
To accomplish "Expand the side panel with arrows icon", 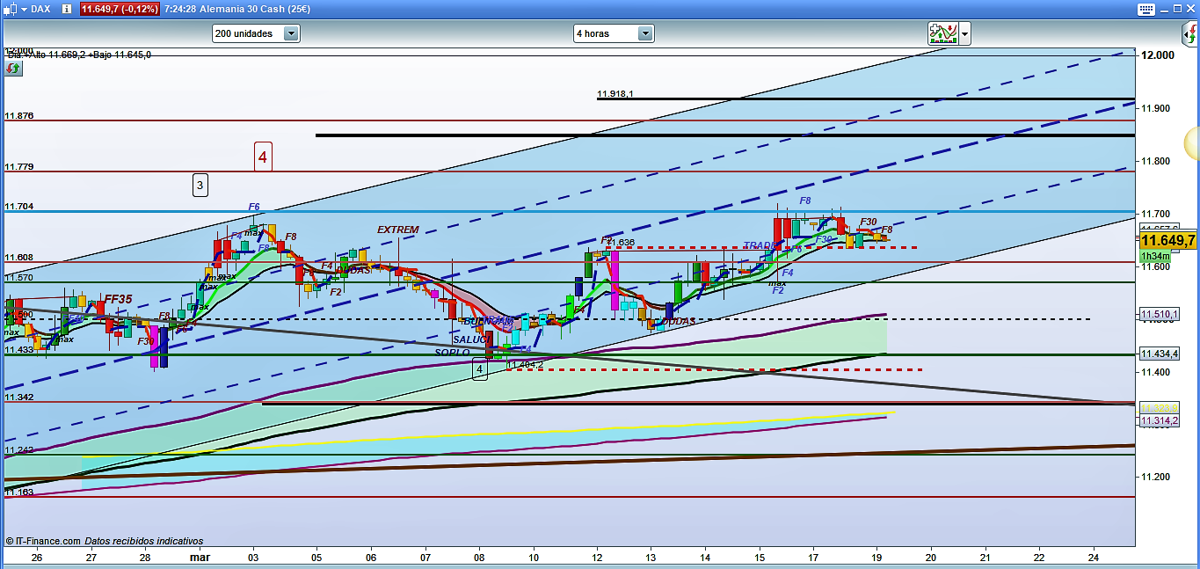I will click(1187, 35).
